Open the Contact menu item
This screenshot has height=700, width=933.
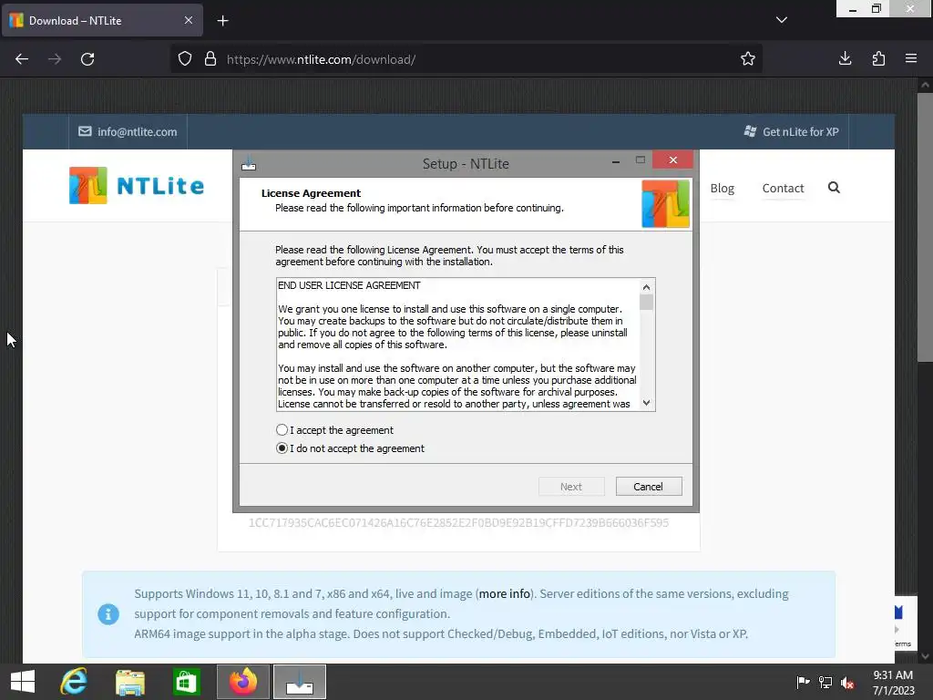tap(783, 188)
